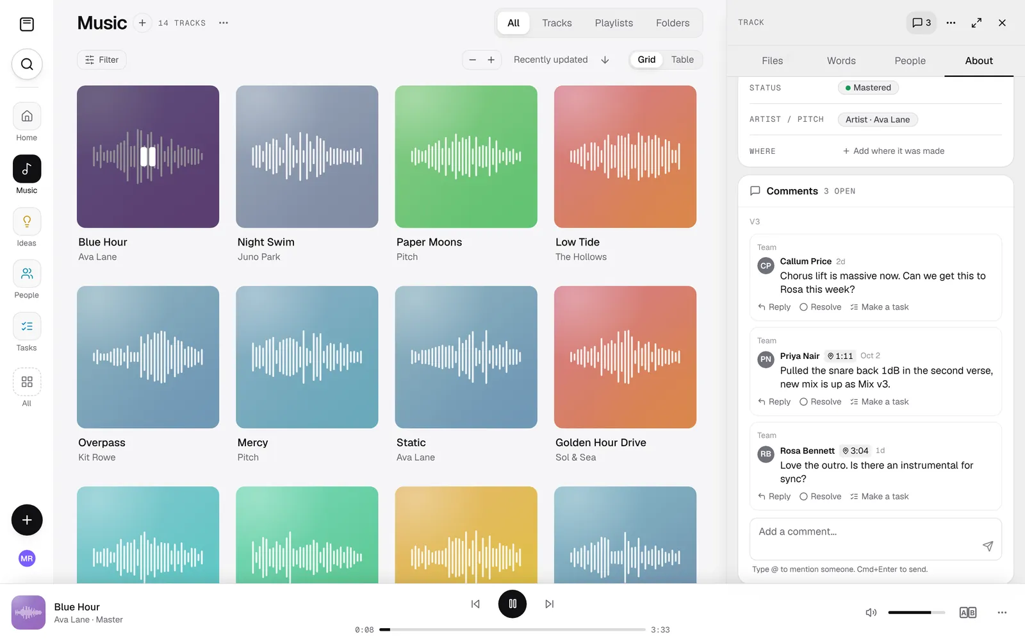Toggle the sidebar panel icon at top-left
1025x641 pixels.
tap(27, 24)
